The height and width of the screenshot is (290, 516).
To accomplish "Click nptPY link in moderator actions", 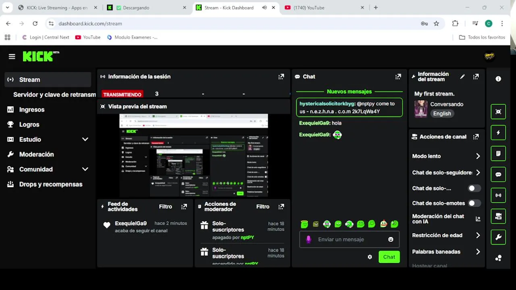I will (x=247, y=238).
